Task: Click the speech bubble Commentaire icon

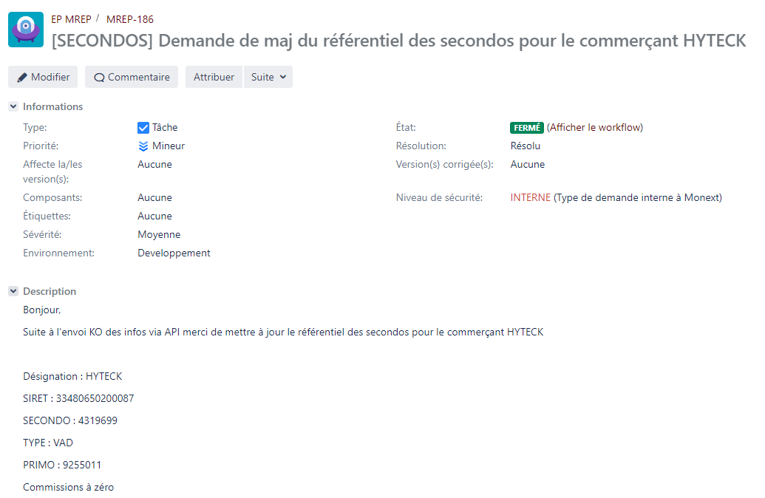Action: coord(99,78)
